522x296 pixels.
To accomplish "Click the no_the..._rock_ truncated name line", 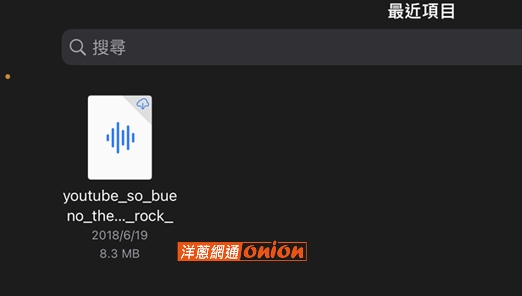I will click(x=120, y=217).
